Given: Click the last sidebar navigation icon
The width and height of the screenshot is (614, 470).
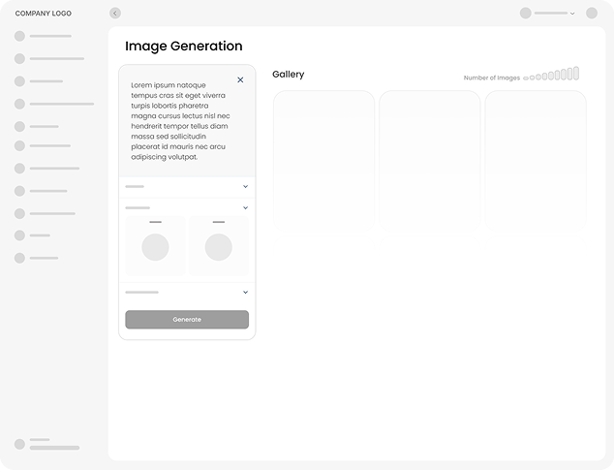Looking at the screenshot, I should coord(19,258).
